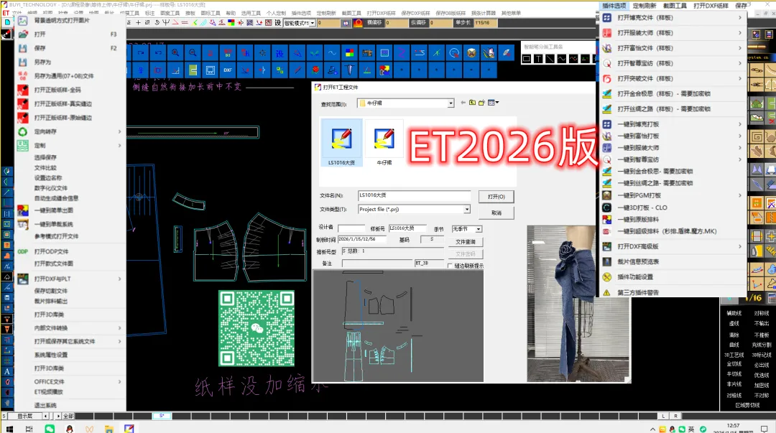The width and height of the screenshot is (776, 433).
Task: Create a new folder with the dialog toolbar icon
Action: click(481, 103)
